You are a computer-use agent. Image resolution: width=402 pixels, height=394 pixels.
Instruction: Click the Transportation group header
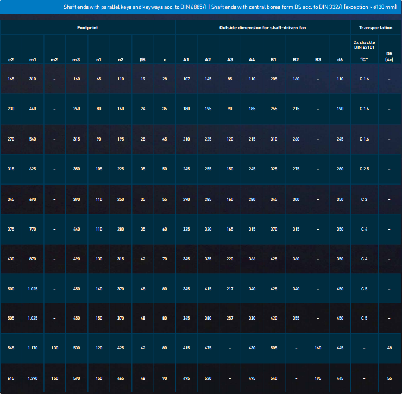375,27
